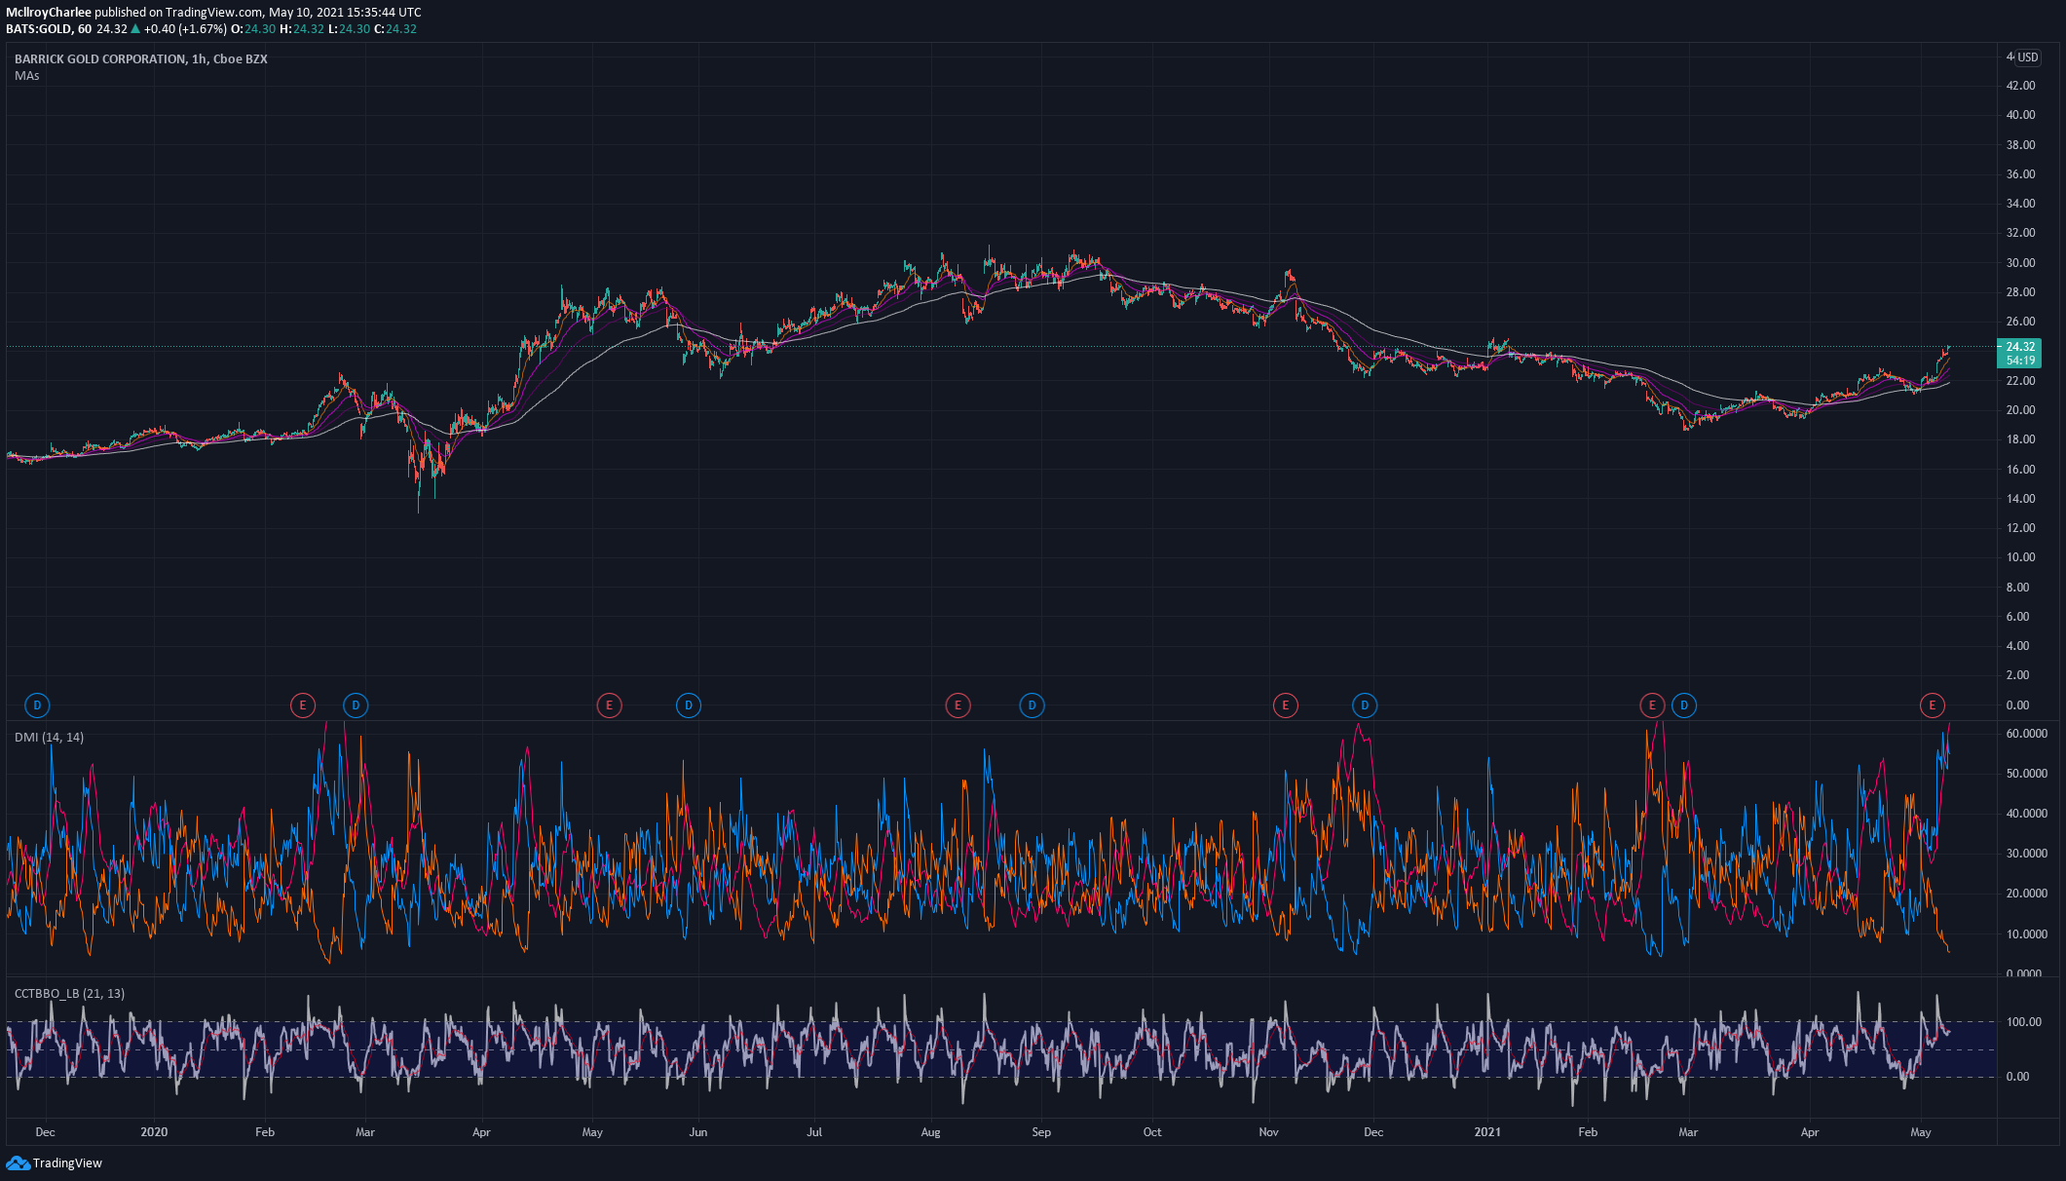The image size is (2066, 1181).
Task: Click the 10.00 price axis label
Action: pos(2020,557)
